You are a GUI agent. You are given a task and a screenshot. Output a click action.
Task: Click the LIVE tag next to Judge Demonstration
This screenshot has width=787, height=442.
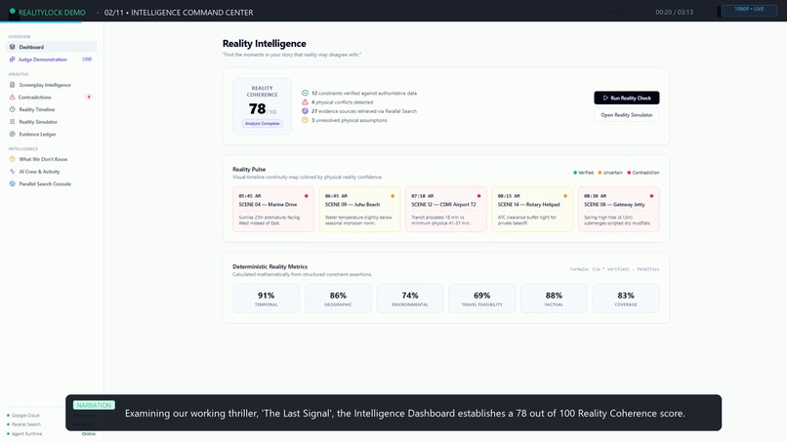pos(87,60)
